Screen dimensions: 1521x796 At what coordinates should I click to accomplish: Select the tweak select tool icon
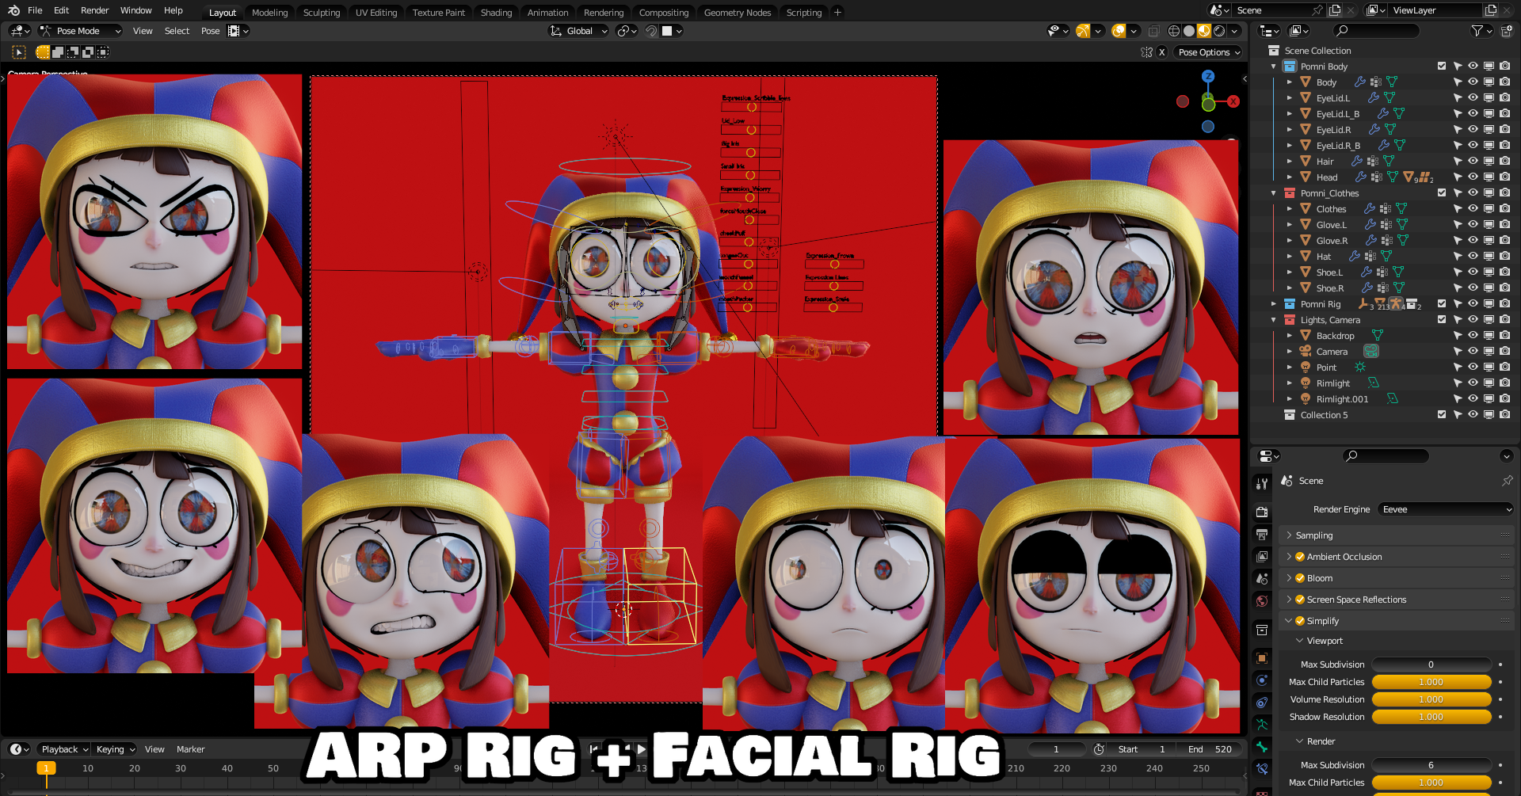19,52
